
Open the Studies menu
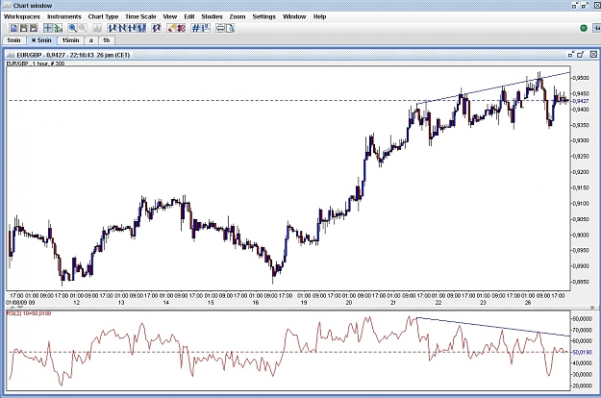click(x=212, y=16)
